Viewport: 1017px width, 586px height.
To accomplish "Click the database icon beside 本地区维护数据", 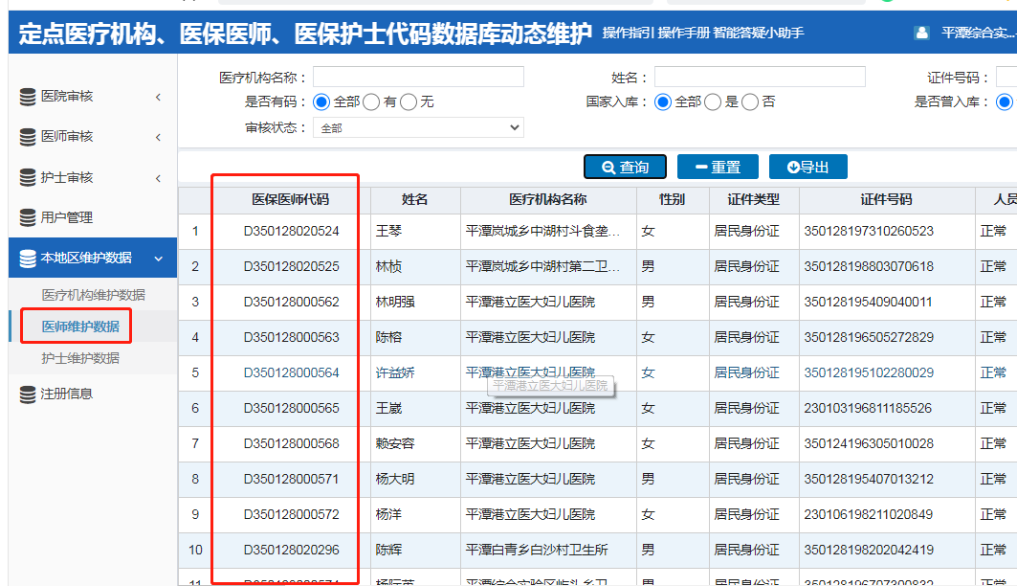I will click(27, 259).
